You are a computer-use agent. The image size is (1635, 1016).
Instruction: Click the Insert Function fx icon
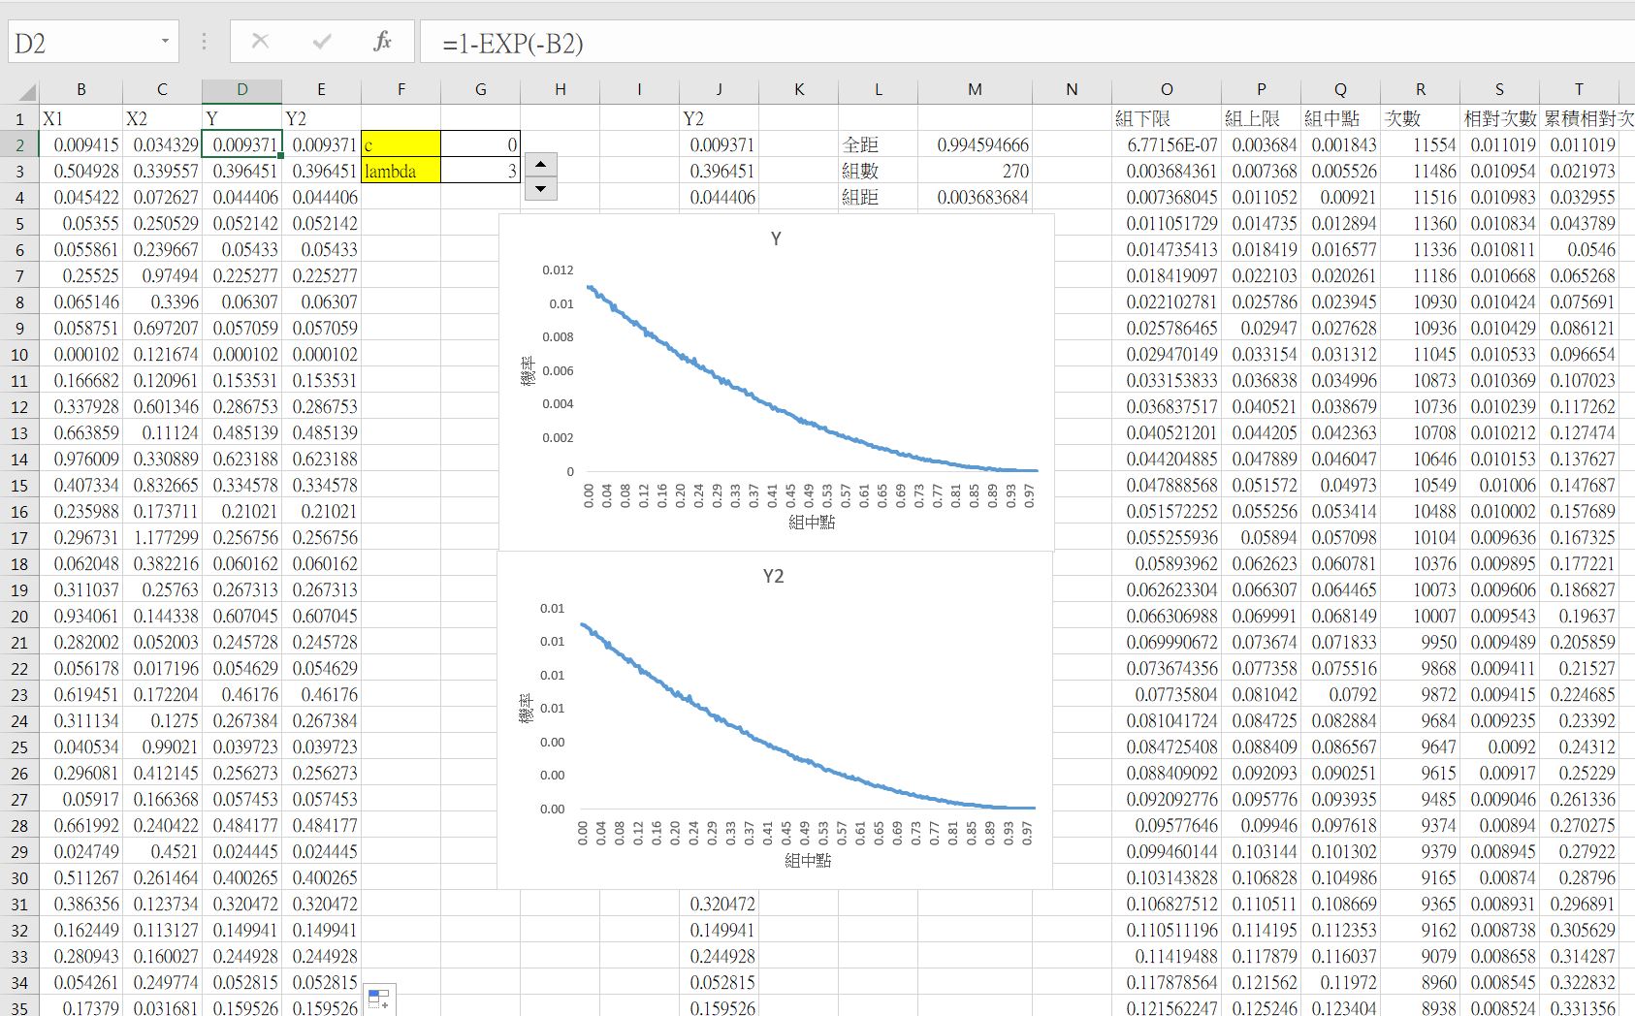pyautogui.click(x=382, y=42)
